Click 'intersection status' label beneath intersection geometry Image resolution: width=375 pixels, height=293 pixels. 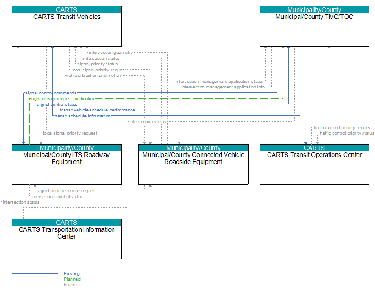[x=101, y=58]
